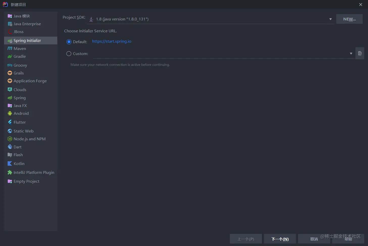The image size is (368, 246).
Task: Open the Project SDK dropdown arrow
Action: [330, 19]
